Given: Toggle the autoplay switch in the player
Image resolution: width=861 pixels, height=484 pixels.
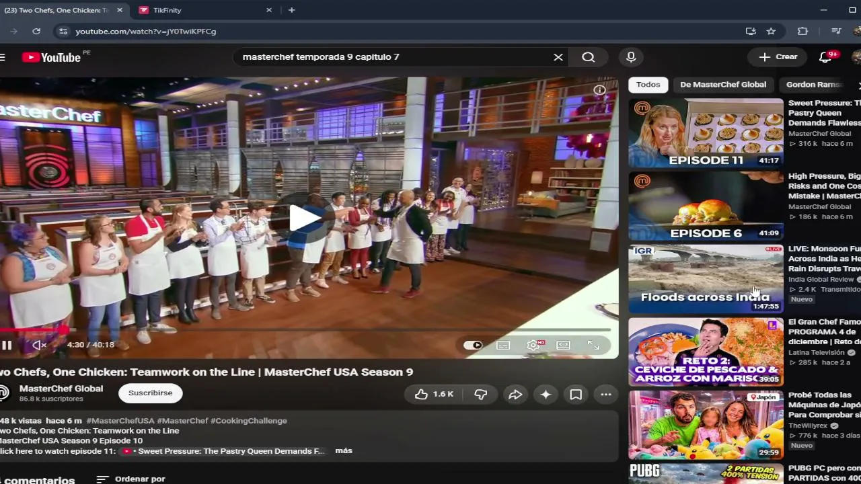Looking at the screenshot, I should tap(473, 345).
